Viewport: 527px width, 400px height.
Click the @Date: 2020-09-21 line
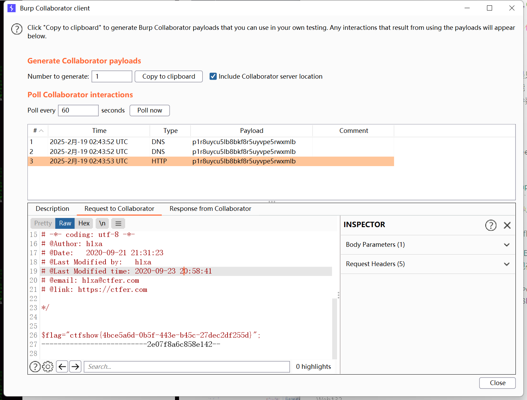(x=102, y=253)
